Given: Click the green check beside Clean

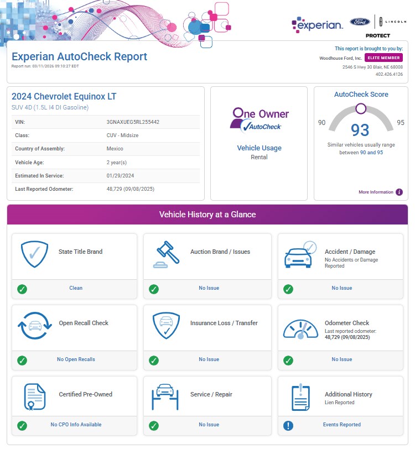Looking at the screenshot, I should coord(22,289).
